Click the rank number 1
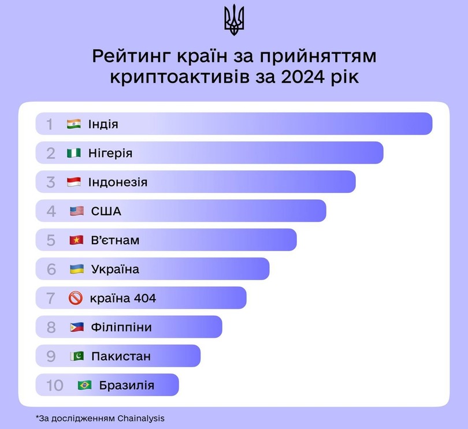Viewport: 468px width, 429px height. click(x=50, y=124)
